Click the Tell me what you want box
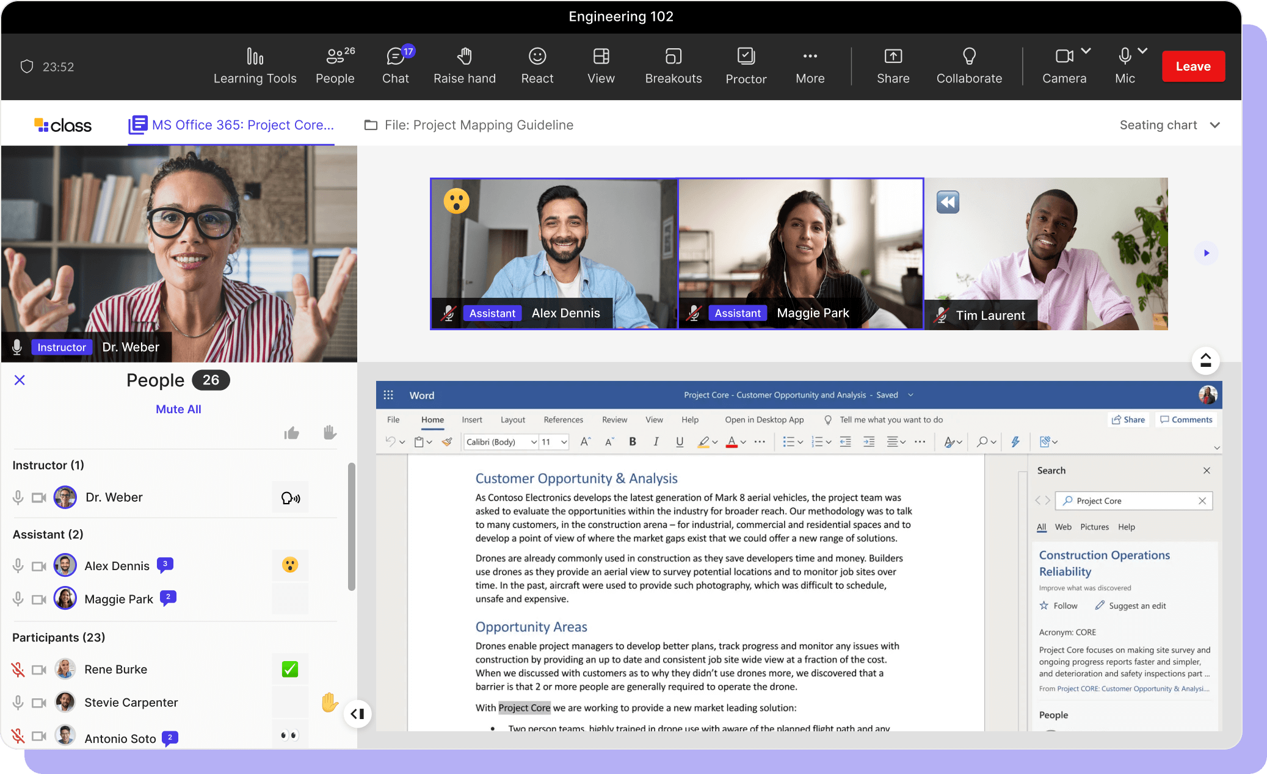1267x774 pixels. coord(884,419)
